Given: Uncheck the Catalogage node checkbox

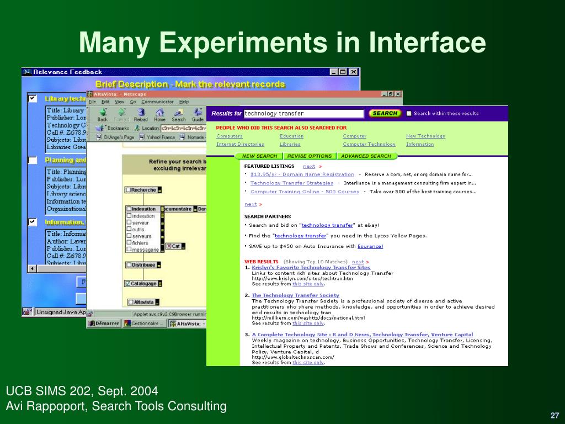Looking at the screenshot, I should pos(127,284).
